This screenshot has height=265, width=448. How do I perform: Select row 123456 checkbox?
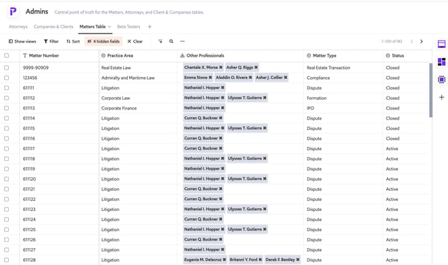click(x=6, y=78)
